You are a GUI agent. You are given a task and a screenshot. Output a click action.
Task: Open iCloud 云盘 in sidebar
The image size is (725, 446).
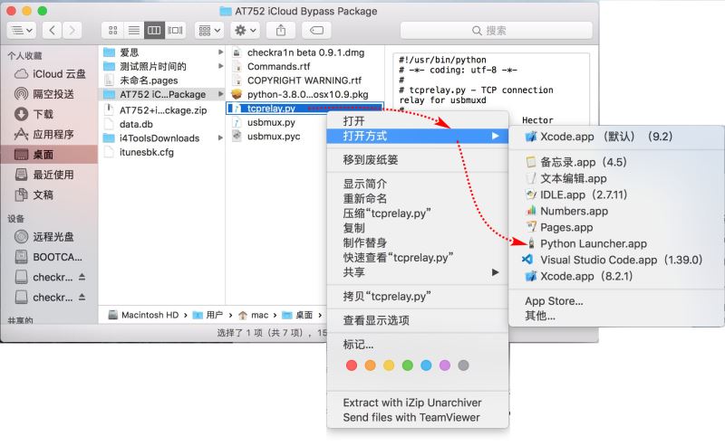pyautogui.click(x=50, y=74)
